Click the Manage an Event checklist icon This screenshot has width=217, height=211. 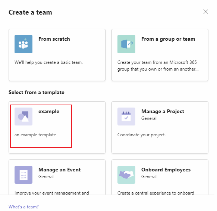23,175
